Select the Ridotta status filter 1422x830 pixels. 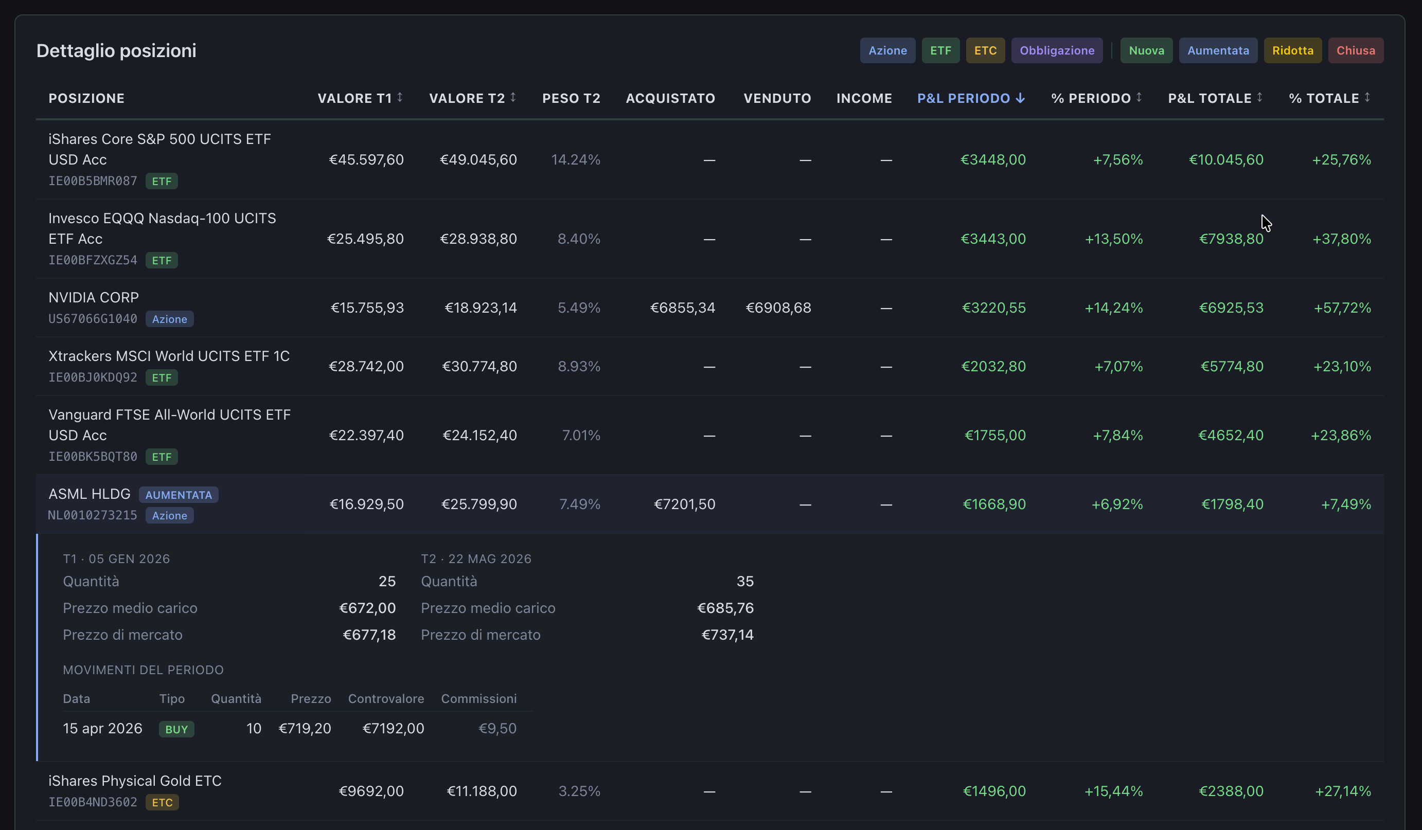coord(1293,51)
